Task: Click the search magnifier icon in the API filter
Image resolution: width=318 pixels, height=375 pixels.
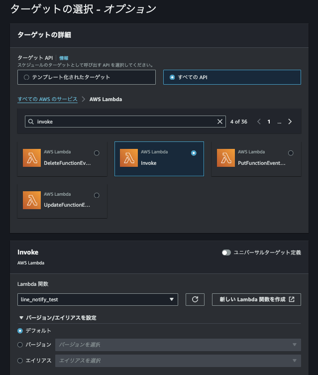Action: point(31,122)
